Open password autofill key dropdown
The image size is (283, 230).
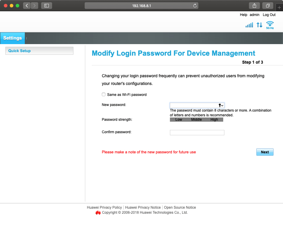(x=221, y=105)
